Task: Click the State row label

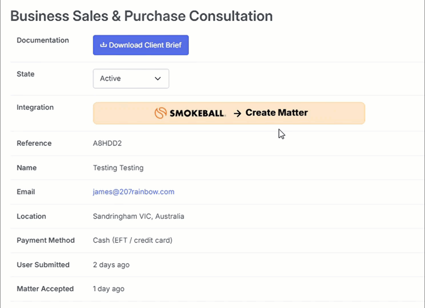Action: (25, 74)
